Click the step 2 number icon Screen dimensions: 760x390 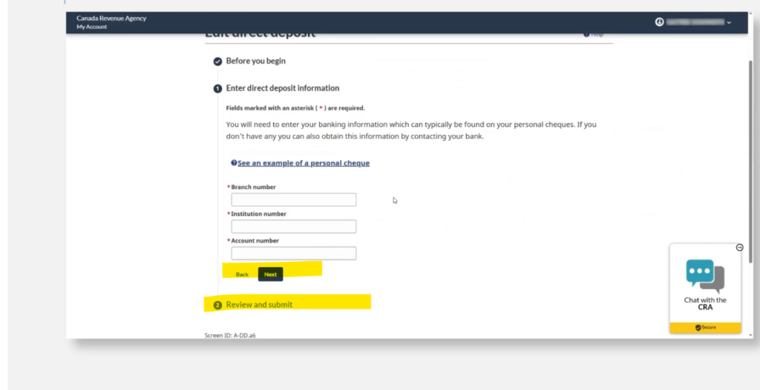click(x=217, y=305)
